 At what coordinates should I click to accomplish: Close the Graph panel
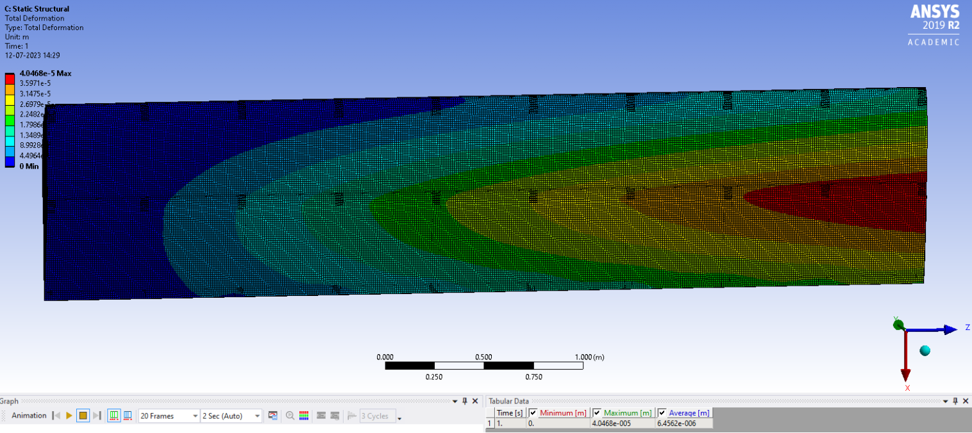[x=475, y=401]
